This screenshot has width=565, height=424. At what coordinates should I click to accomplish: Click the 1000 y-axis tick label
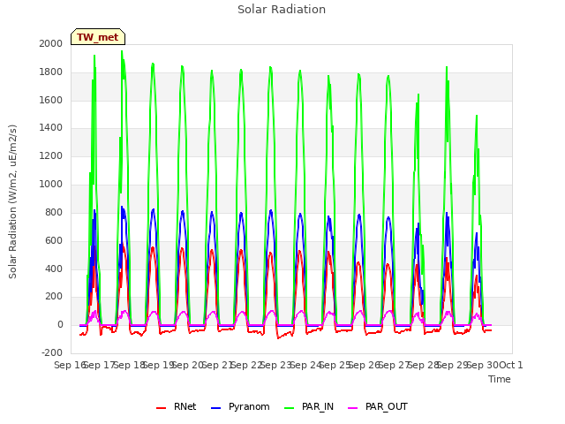coord(51,184)
